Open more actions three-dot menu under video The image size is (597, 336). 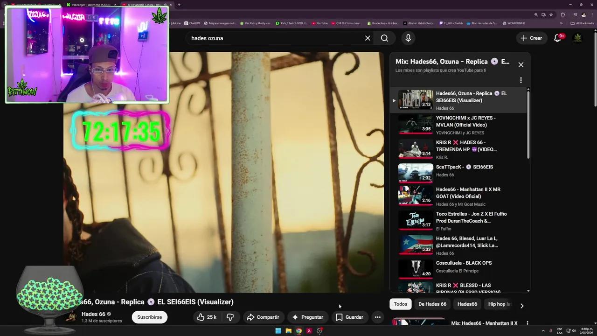378,317
